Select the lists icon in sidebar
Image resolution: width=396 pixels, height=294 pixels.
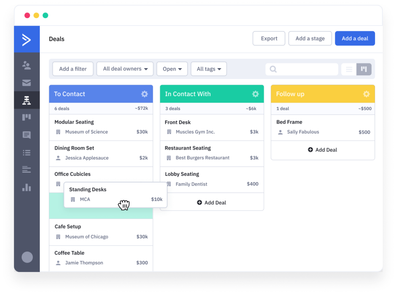(x=27, y=152)
